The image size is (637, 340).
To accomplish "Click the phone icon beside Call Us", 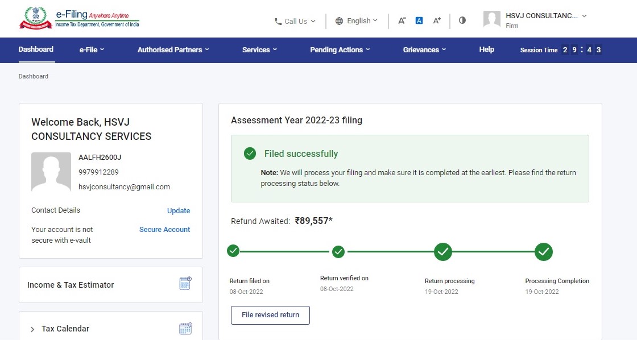I will (x=278, y=22).
